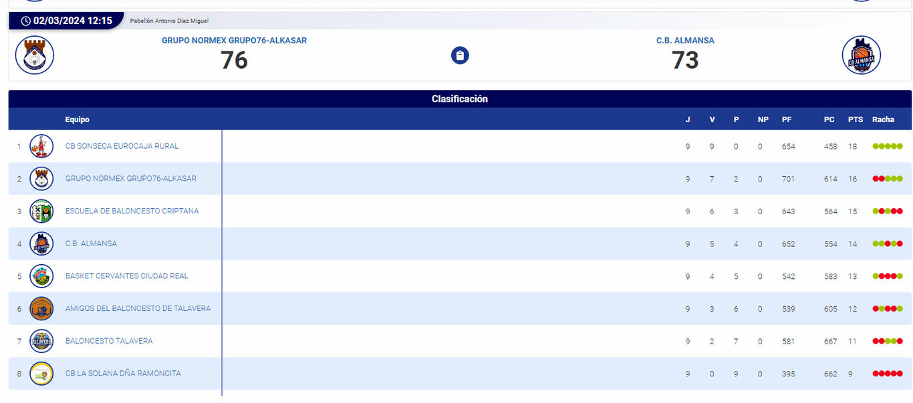Click the CB Almansa logo in match header
This screenshot has height=403, width=913.
pyautogui.click(x=862, y=55)
